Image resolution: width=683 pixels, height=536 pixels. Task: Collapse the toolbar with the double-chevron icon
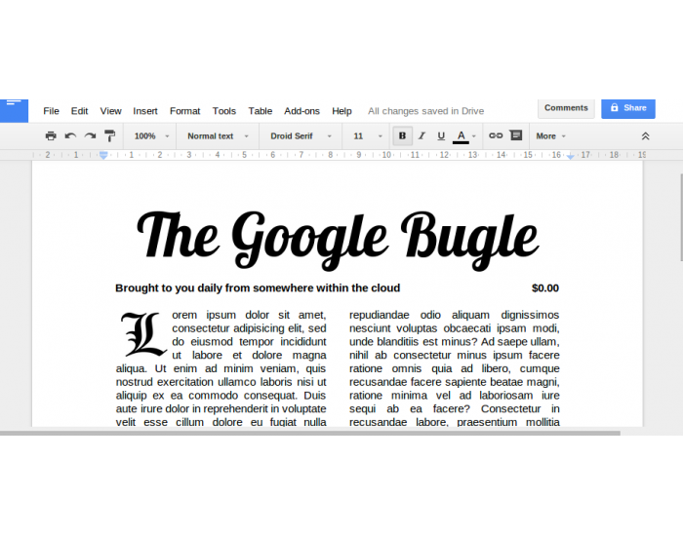(645, 136)
